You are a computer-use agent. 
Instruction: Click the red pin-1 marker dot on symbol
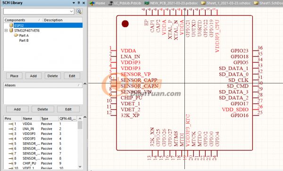point(125,24)
